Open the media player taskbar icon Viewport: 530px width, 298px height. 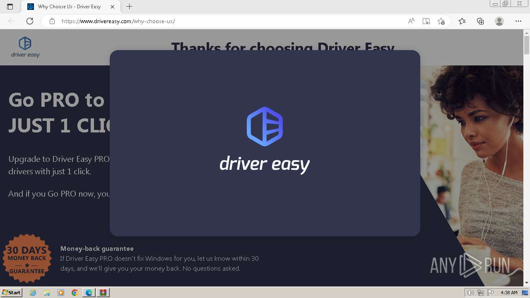click(x=61, y=293)
